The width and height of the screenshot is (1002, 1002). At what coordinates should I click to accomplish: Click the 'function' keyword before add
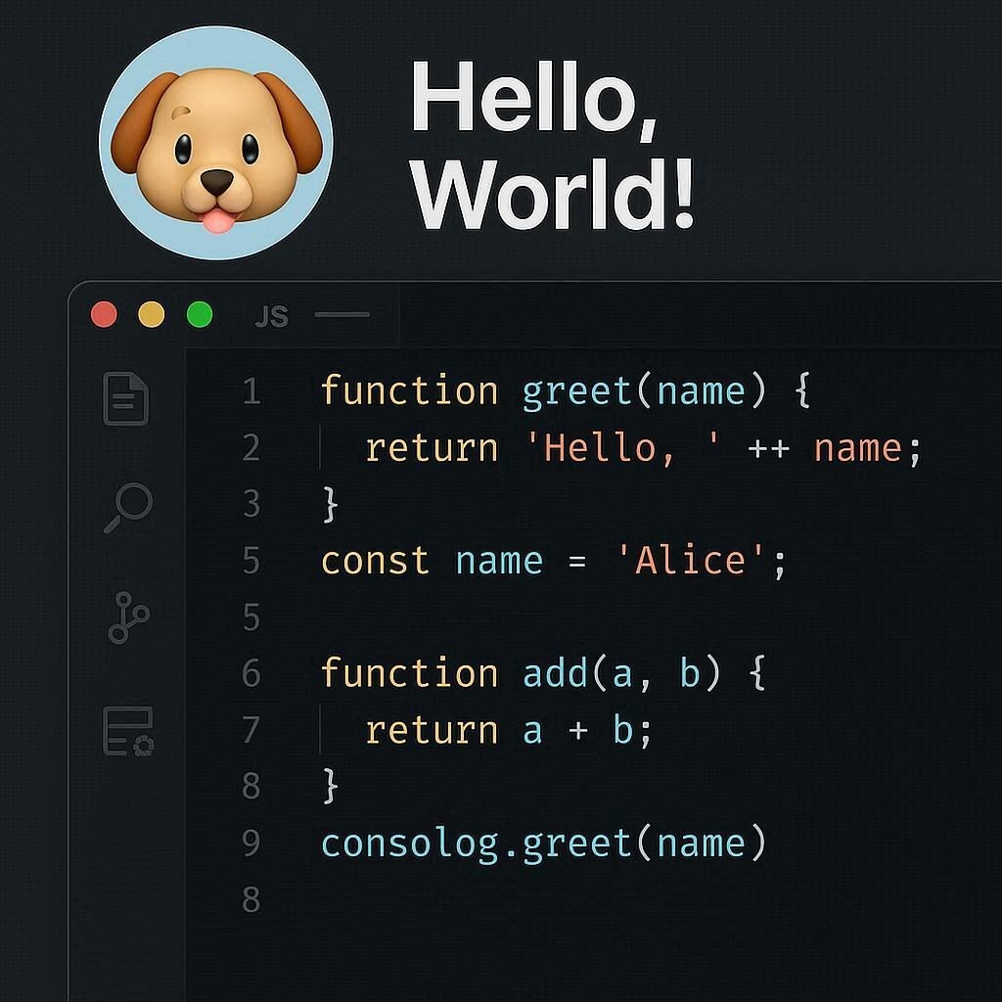click(x=409, y=673)
